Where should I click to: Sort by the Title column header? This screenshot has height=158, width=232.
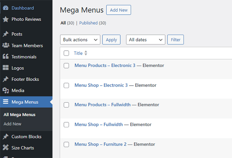[x=78, y=53]
